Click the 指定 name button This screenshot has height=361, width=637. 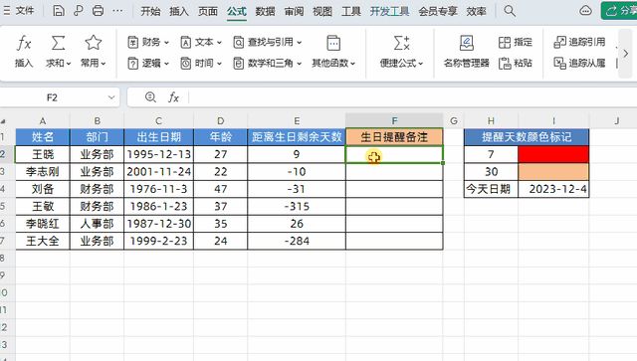[x=516, y=42]
